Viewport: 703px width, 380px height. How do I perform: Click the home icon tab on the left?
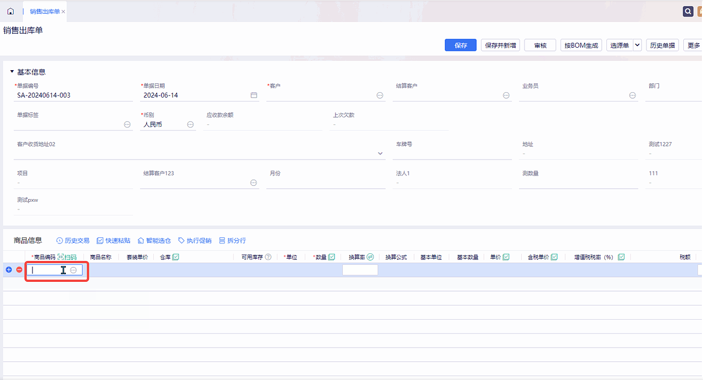10,10
